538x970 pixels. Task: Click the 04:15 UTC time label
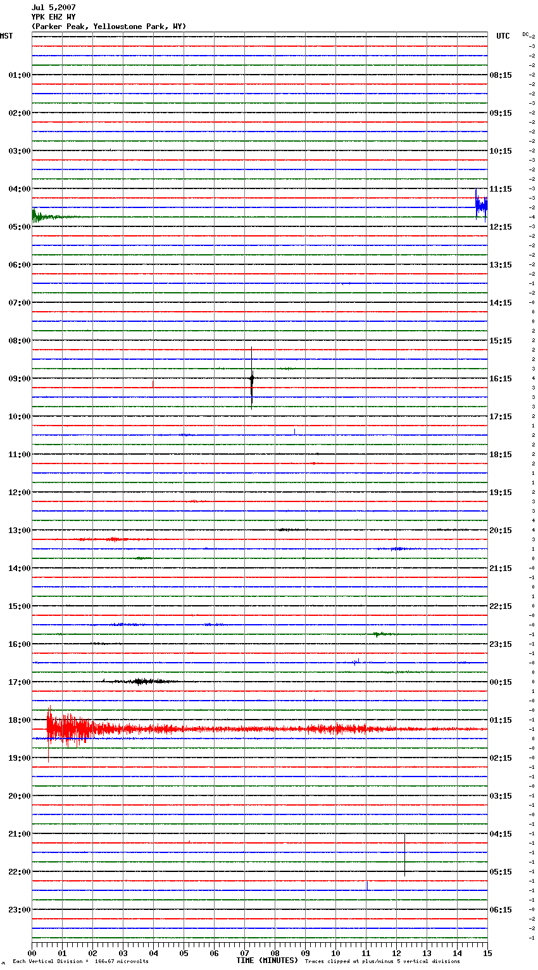[501, 834]
